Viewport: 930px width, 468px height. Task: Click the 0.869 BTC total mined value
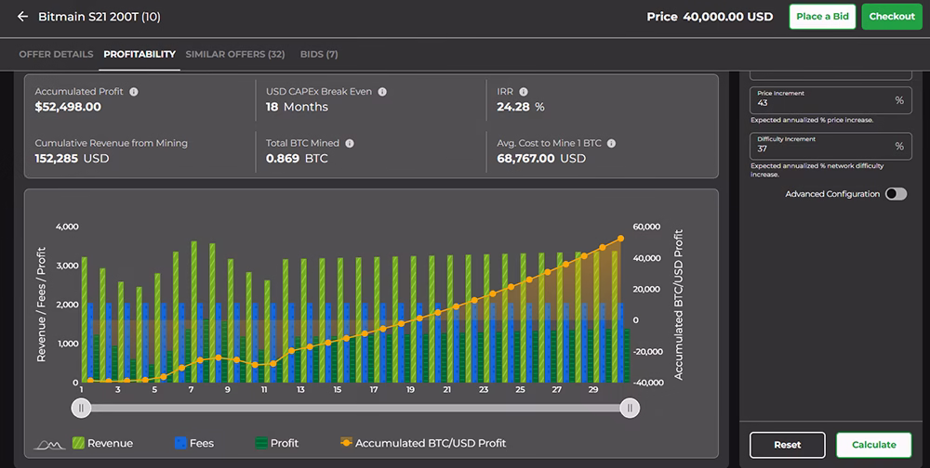click(297, 159)
